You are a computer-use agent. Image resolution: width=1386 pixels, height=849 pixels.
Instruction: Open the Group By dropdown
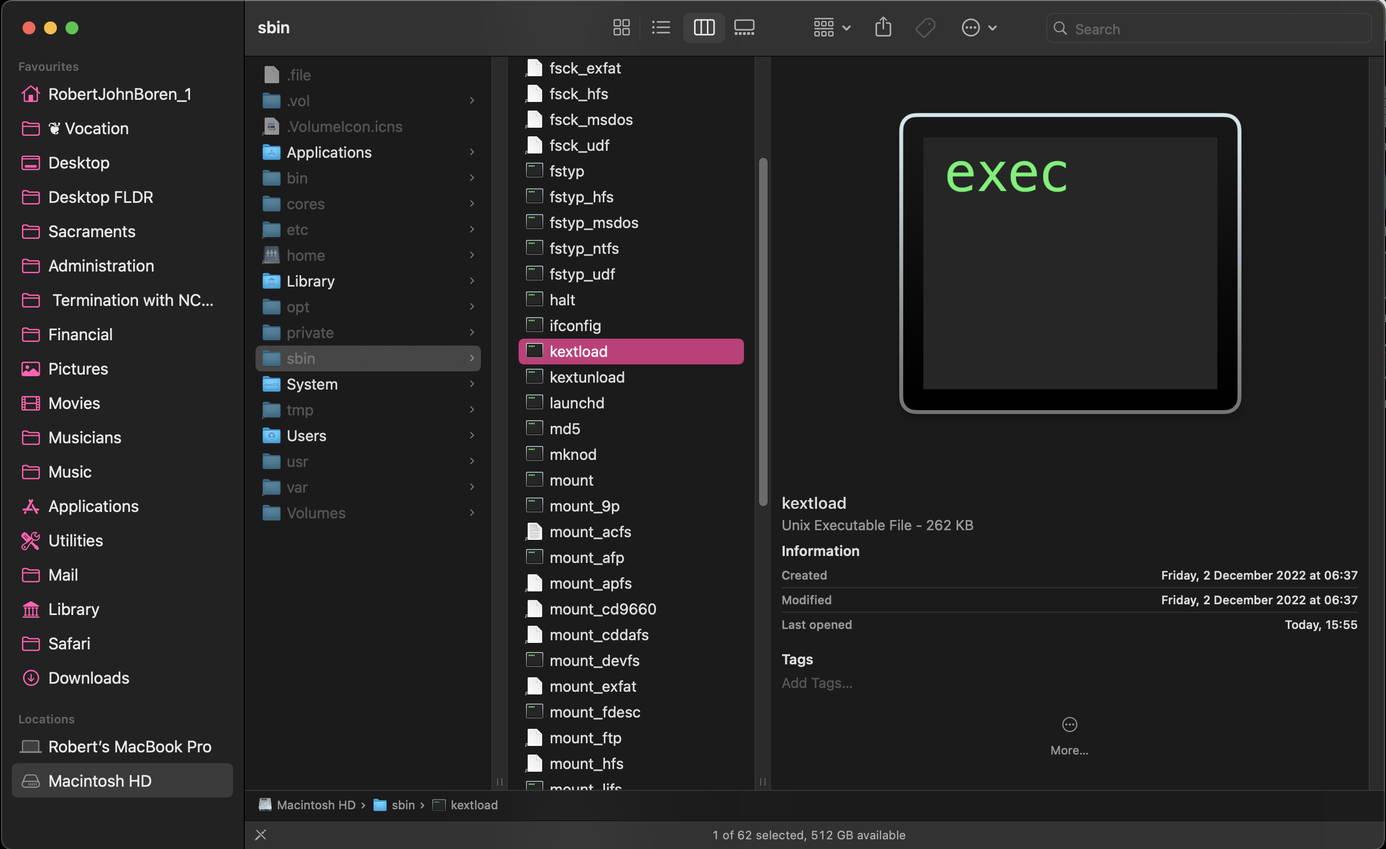tap(832, 27)
